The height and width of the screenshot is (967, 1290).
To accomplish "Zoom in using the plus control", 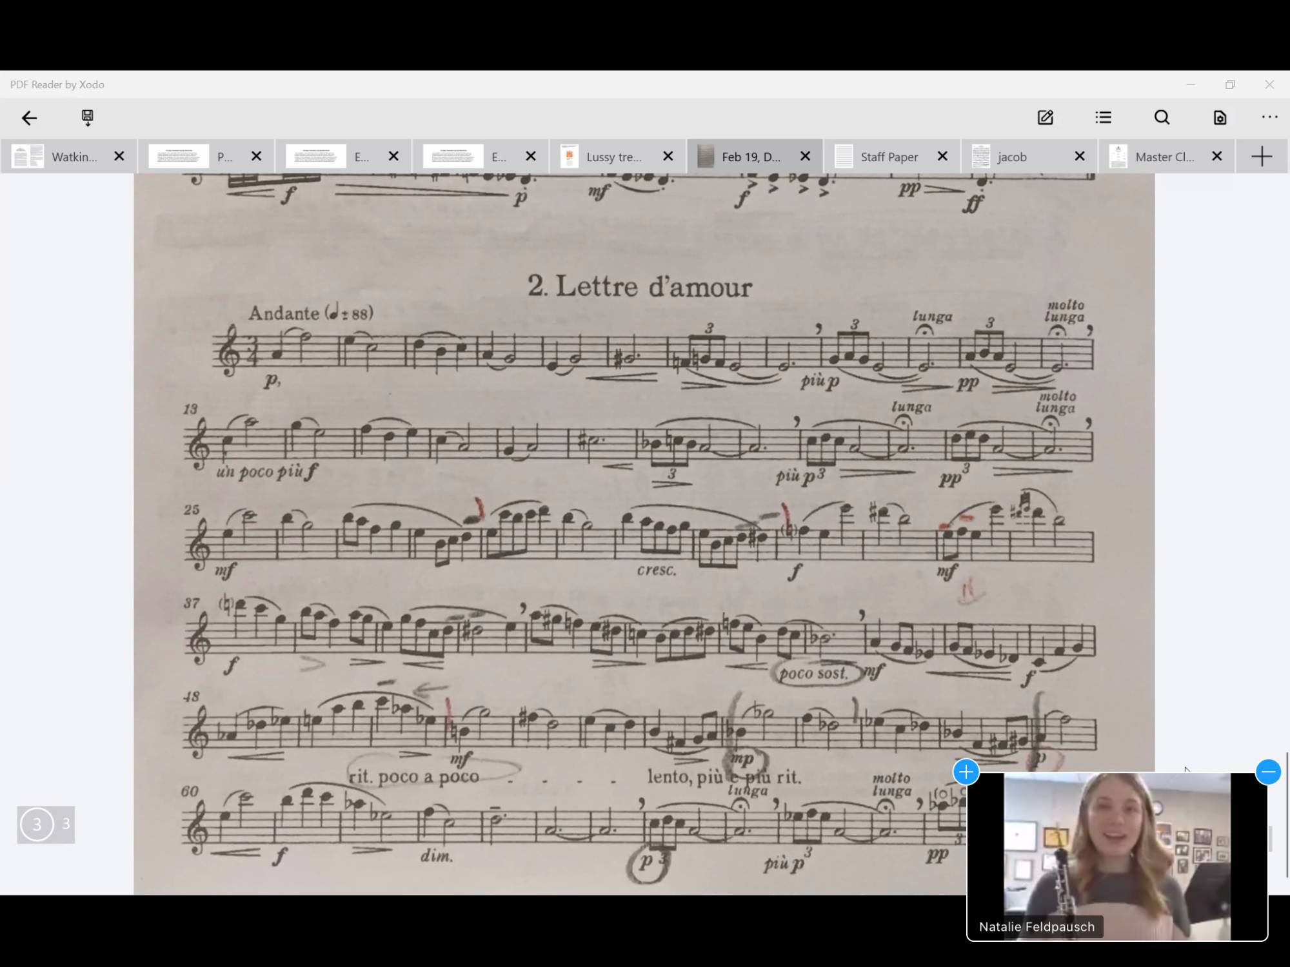I will point(966,772).
